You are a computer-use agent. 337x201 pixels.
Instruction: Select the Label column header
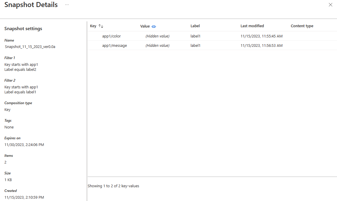(195, 26)
